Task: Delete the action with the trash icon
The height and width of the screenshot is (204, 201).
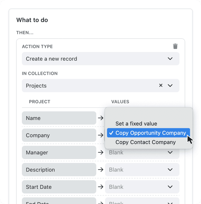Action: 175,47
